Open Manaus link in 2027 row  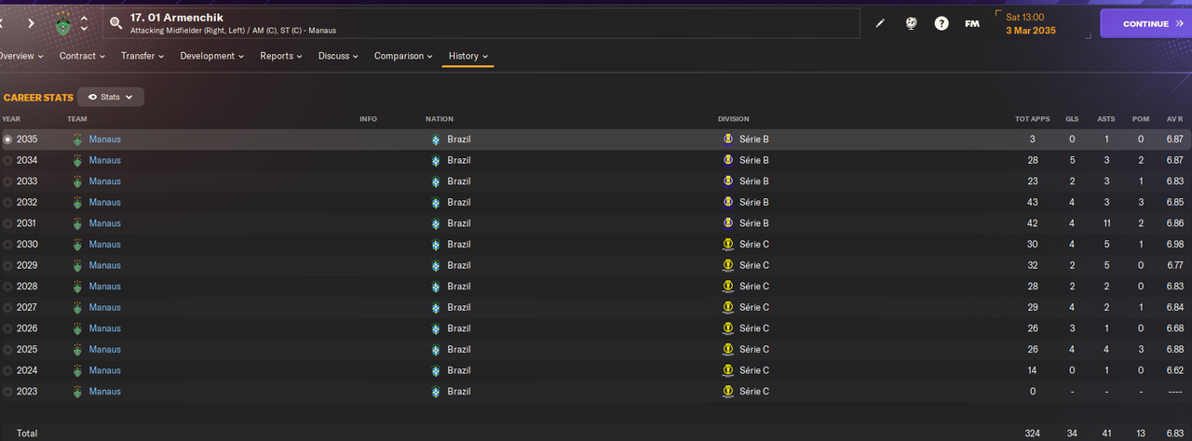104,307
